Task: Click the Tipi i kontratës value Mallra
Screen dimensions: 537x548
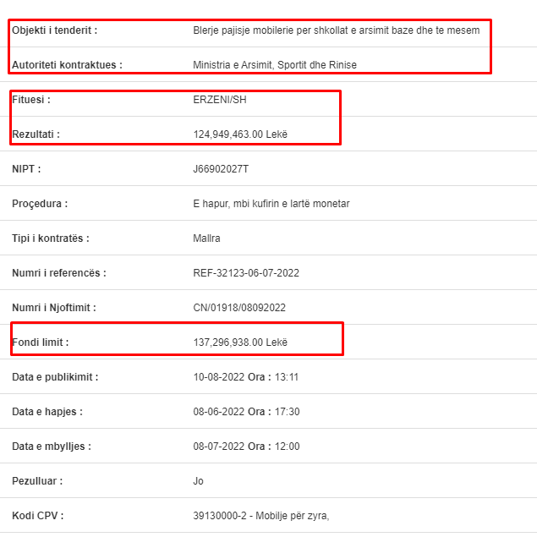Action: [x=206, y=238]
